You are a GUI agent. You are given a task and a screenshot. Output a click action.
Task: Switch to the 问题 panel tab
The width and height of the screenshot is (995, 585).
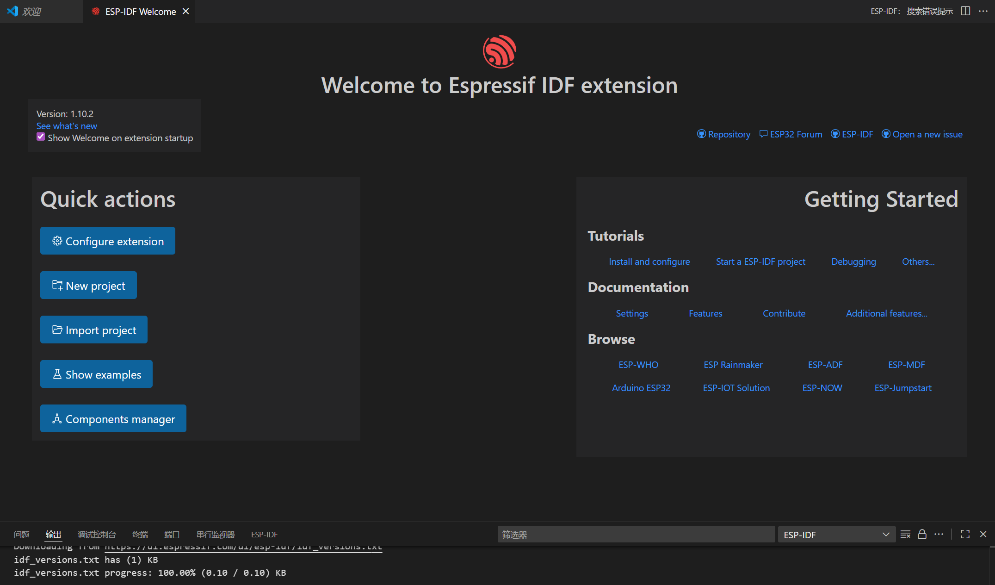22,535
